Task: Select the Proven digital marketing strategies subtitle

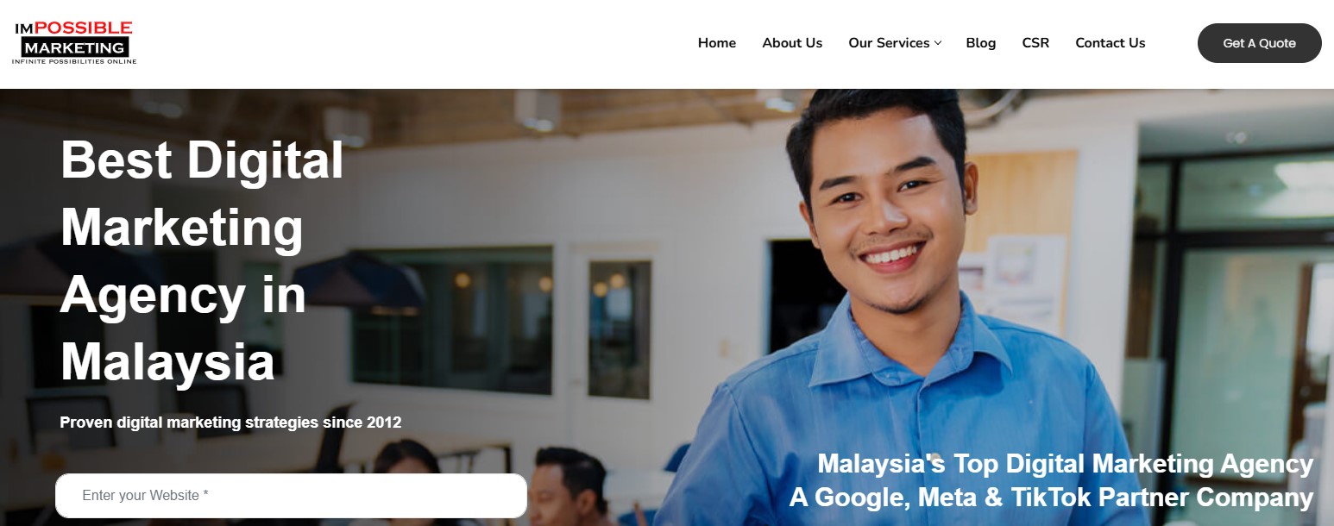Action: click(x=230, y=423)
